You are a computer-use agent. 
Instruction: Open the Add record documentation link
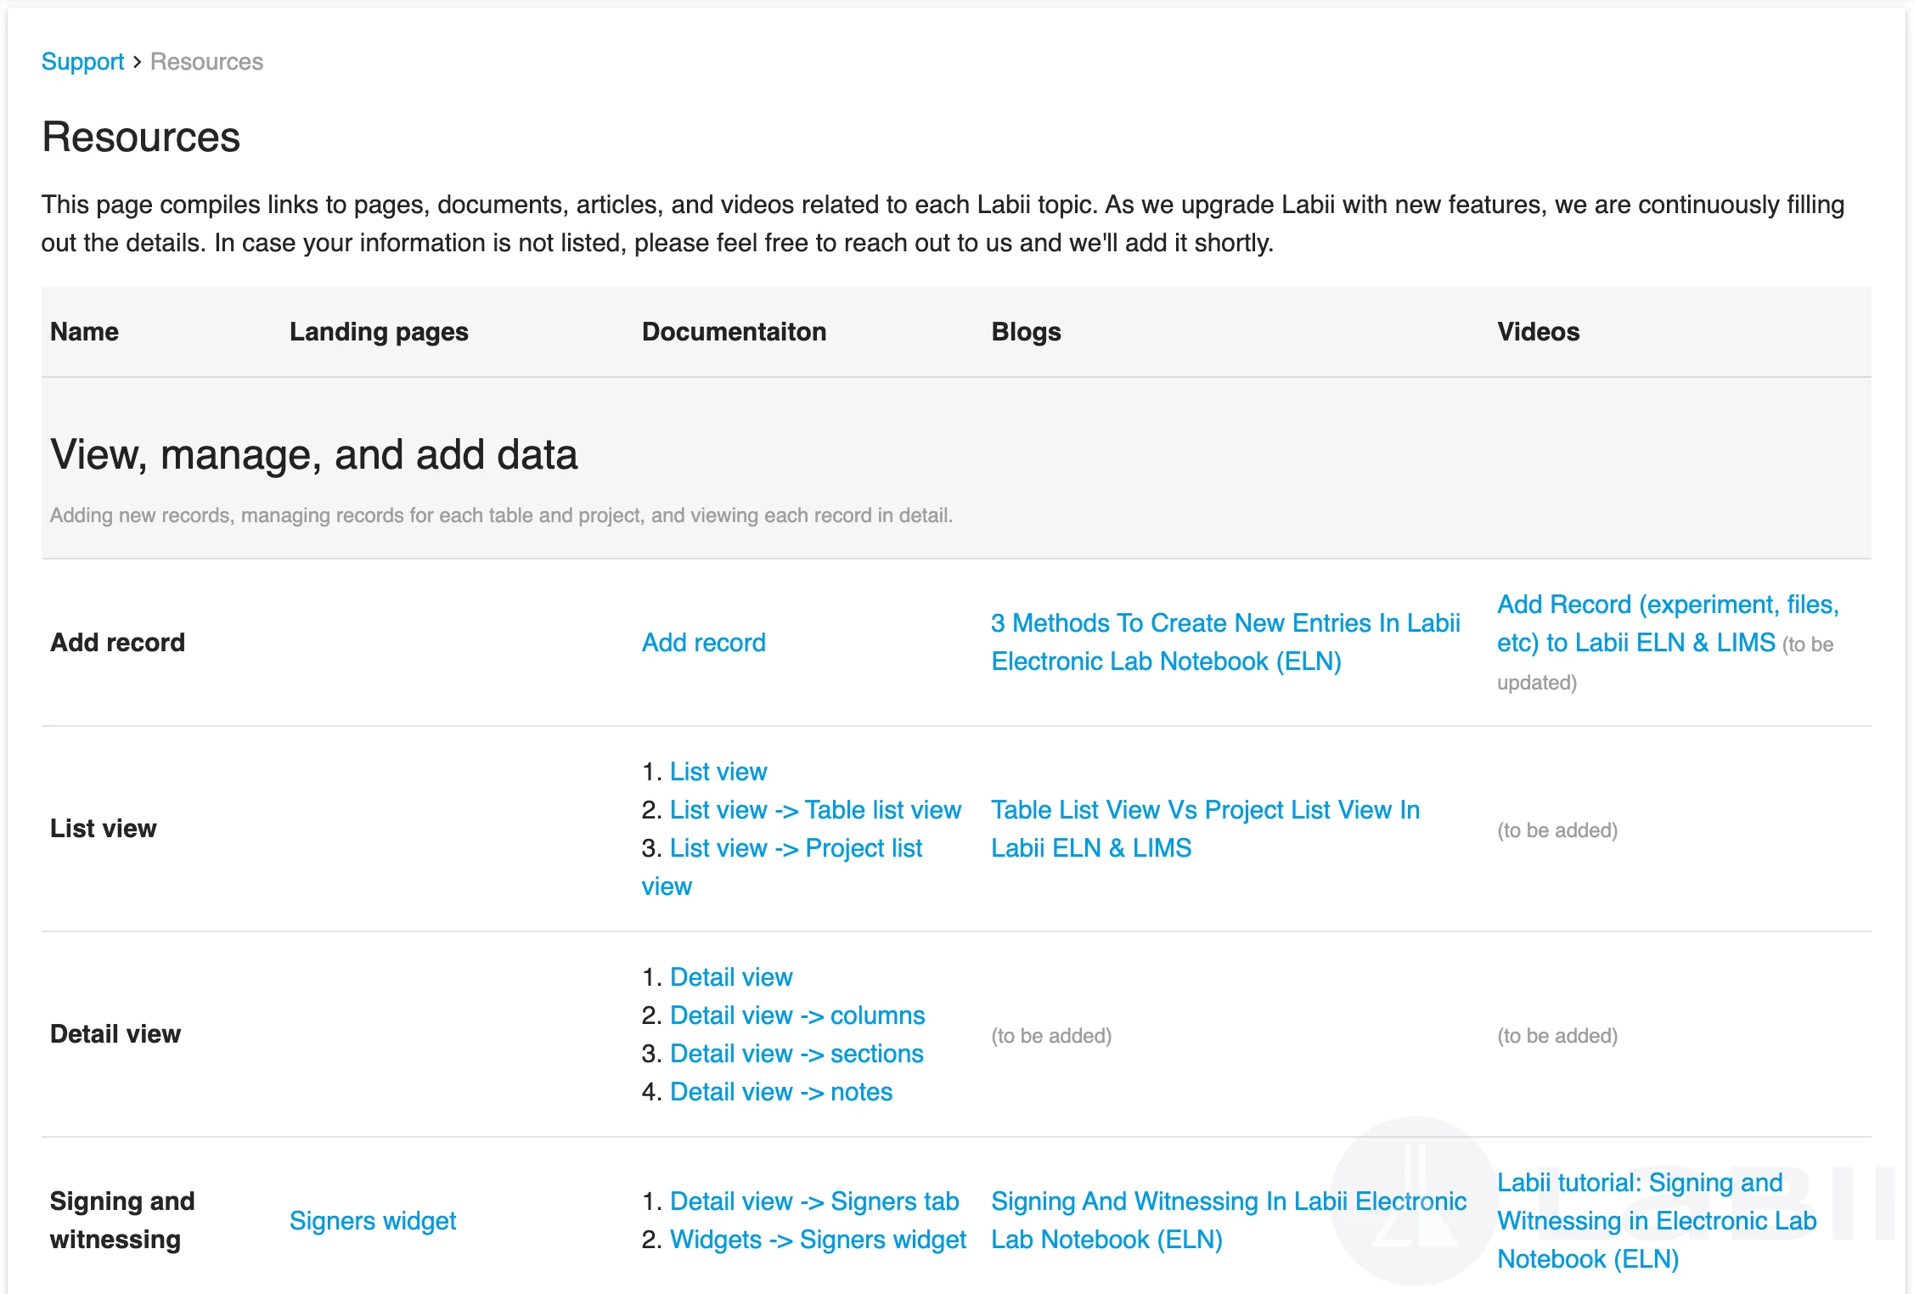click(703, 643)
